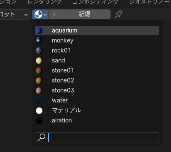Select the black airation material icon

[x=39, y=120]
